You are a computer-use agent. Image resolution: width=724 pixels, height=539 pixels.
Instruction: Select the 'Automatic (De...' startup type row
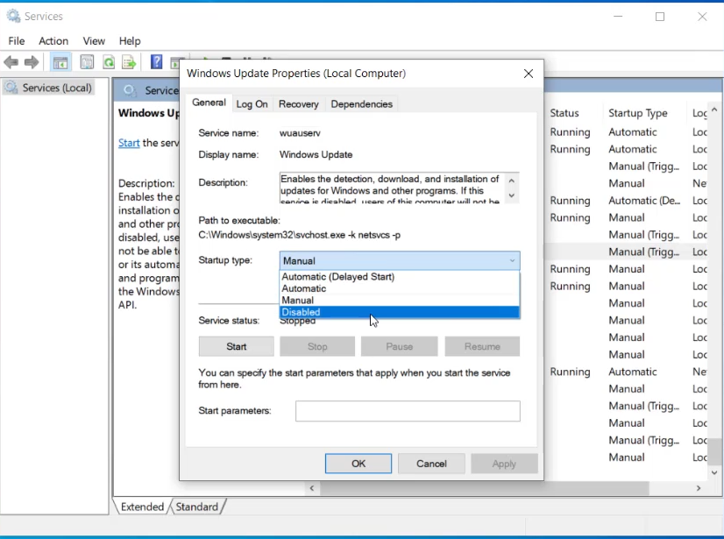pos(644,201)
